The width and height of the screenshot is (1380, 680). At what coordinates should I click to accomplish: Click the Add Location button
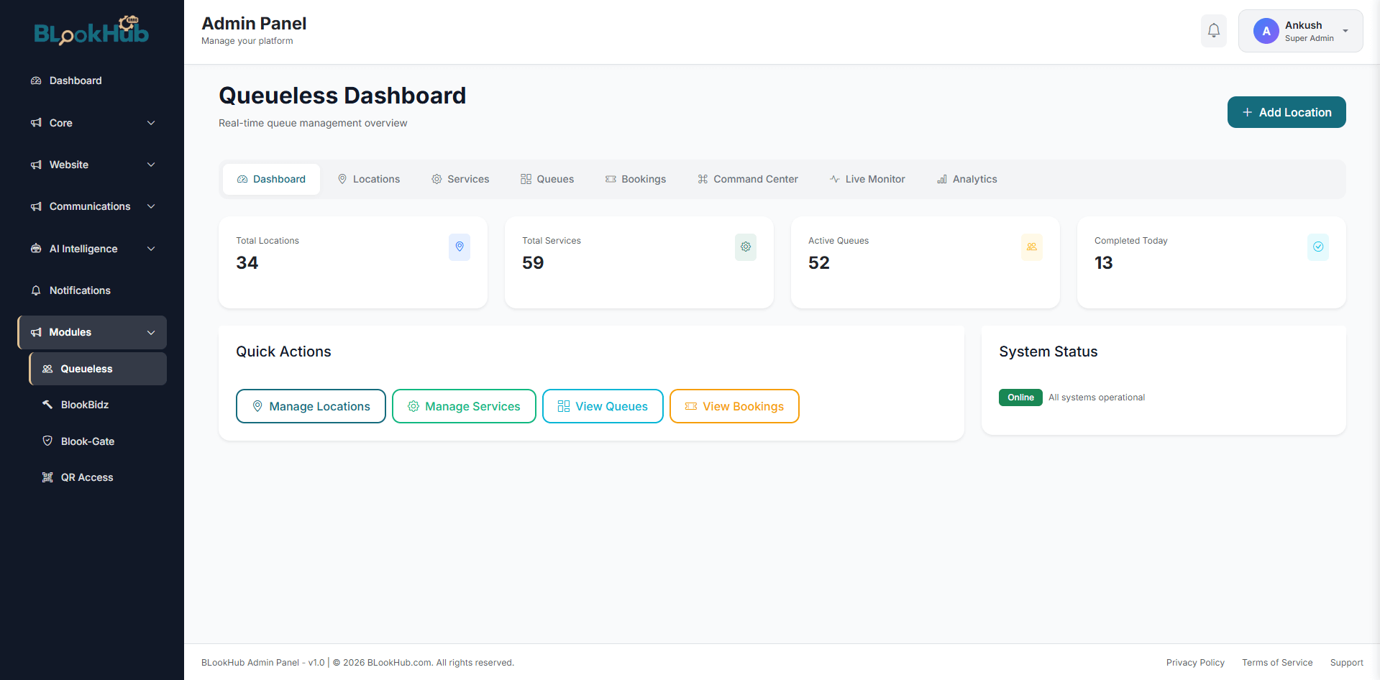[1287, 112]
